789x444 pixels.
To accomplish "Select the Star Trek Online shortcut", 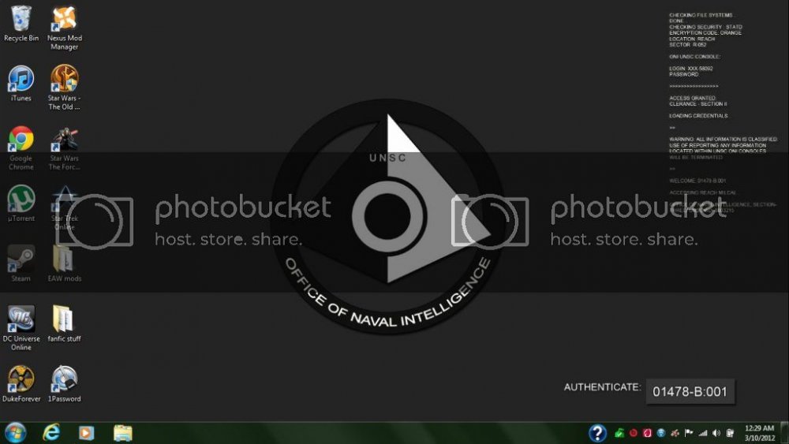I will pos(65,208).
